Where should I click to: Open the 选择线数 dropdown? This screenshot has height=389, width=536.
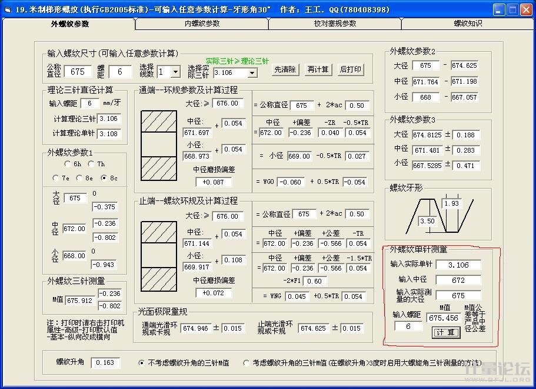pyautogui.click(x=175, y=72)
